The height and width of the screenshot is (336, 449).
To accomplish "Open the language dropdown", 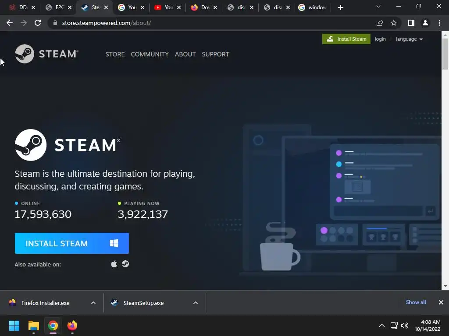I will coord(409,39).
